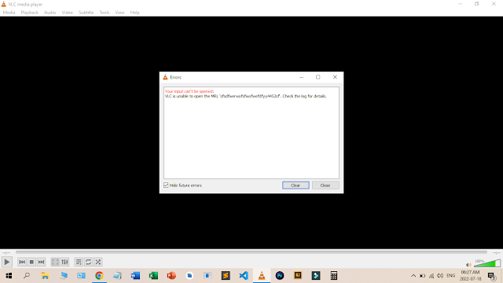Stop playback

31,262
